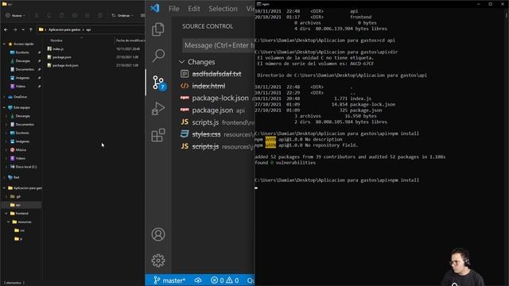Select index.js file in File Explorer
The height and width of the screenshot is (286, 509).
[x=56, y=49]
